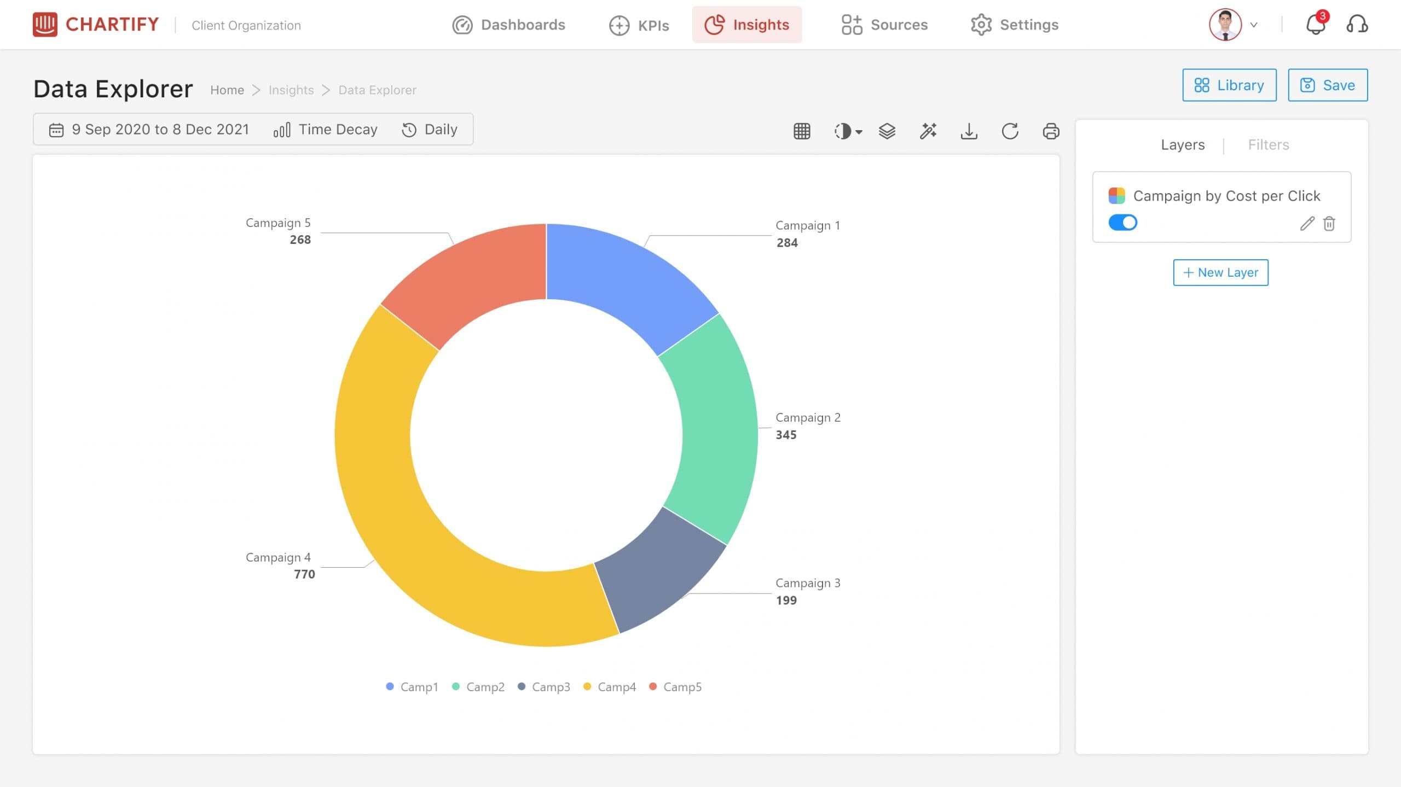Switch to the Layers tab
The height and width of the screenshot is (787, 1401).
(x=1183, y=145)
